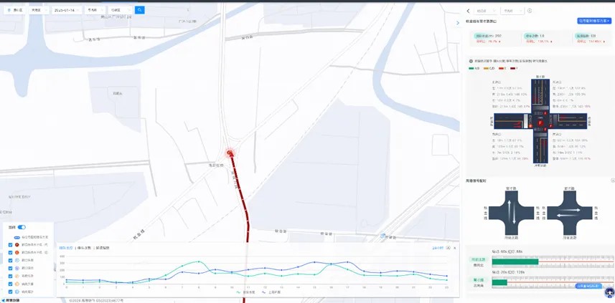Image resolution: width=615 pixels, height=303 pixels.
Task: Uncheck the fourth legend layer checkbox
Action: tap(10, 268)
